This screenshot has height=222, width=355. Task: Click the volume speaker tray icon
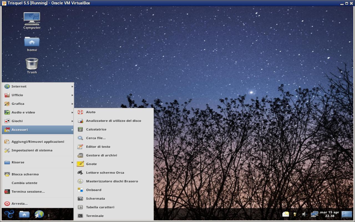coord(304,214)
